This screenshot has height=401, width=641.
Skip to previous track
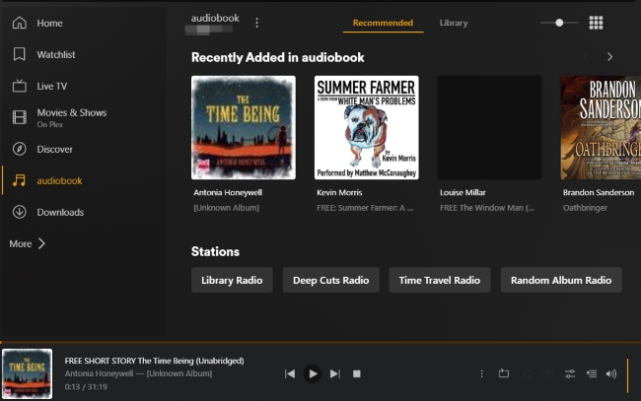point(290,373)
